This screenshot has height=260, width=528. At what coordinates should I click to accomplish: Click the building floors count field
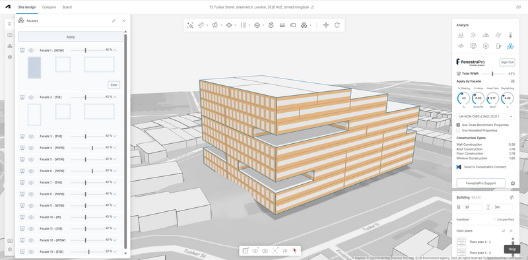473,207
